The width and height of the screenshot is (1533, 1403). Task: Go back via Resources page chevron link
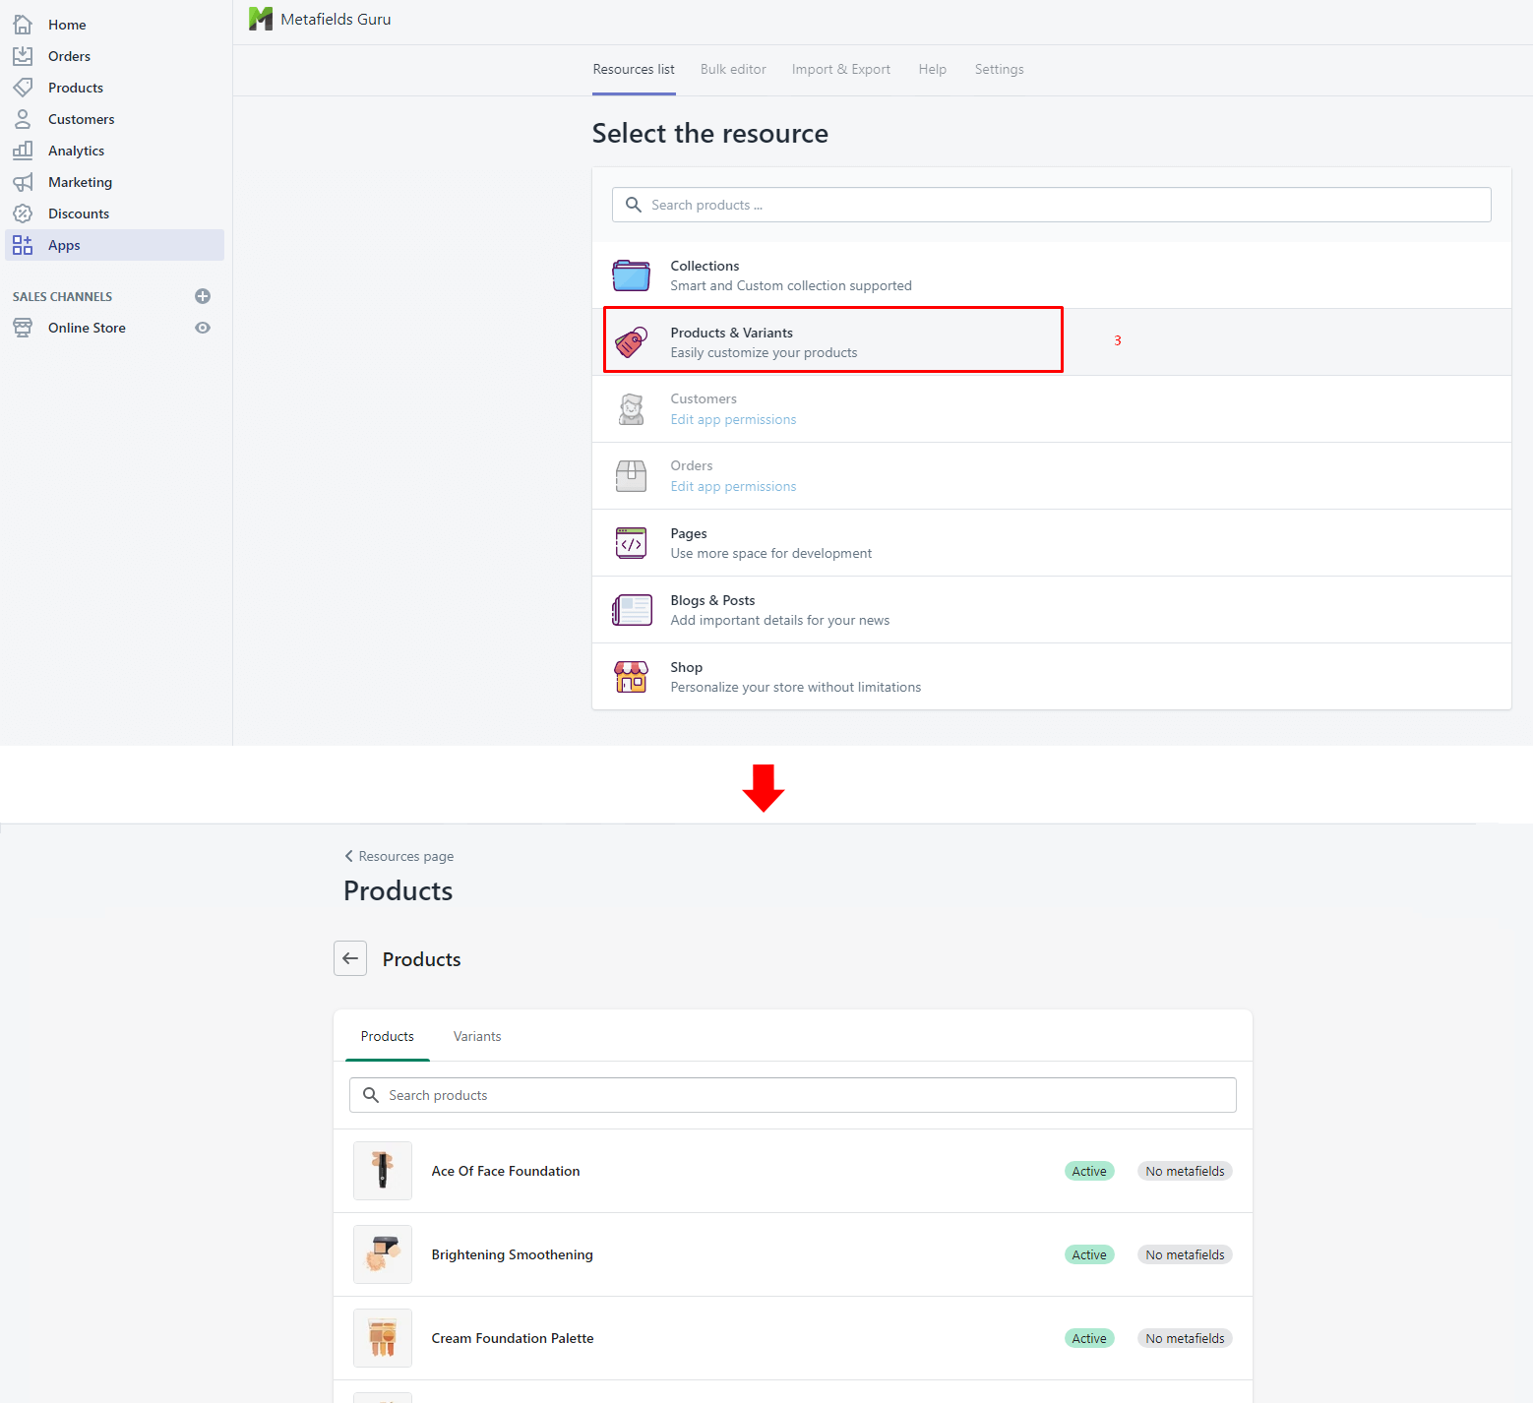(399, 856)
